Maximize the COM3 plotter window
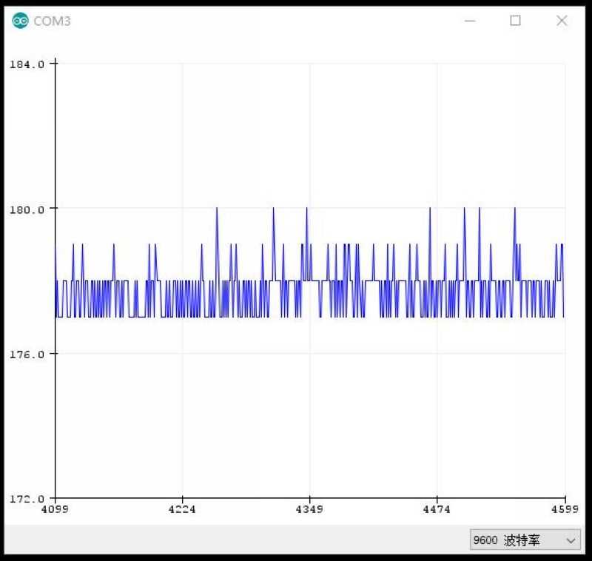592x561 pixels. [515, 21]
